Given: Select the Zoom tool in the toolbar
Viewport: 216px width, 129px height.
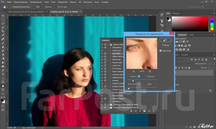Looking at the screenshot, I should [x=3, y=90].
